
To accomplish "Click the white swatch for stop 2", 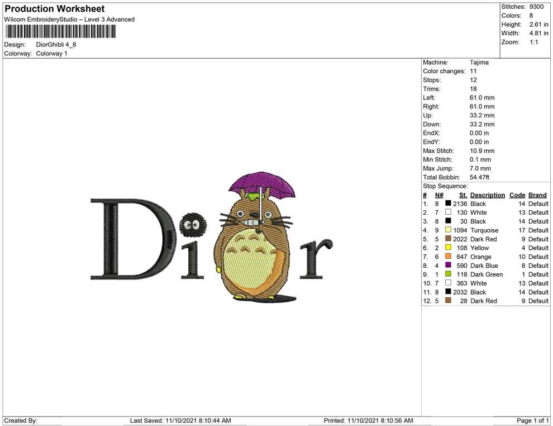I will pyautogui.click(x=448, y=212).
